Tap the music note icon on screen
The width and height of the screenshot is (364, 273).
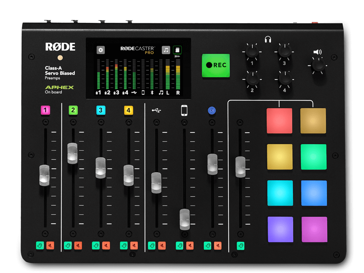(x=165, y=49)
